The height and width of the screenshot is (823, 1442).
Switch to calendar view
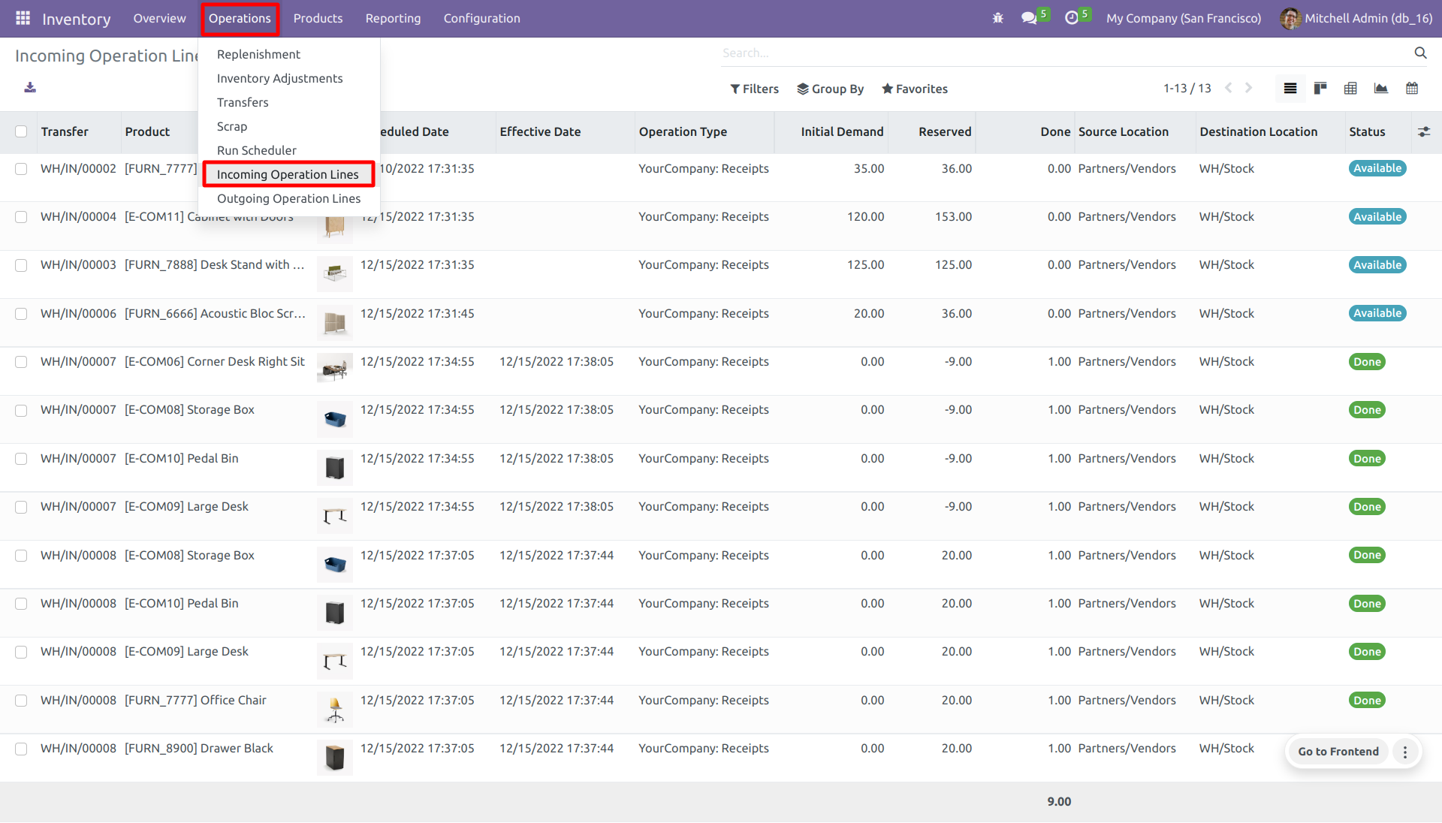[1411, 89]
